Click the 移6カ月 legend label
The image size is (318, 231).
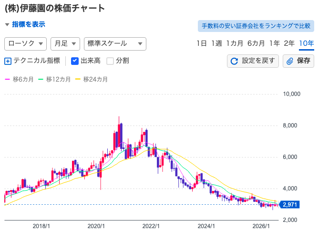23,79
